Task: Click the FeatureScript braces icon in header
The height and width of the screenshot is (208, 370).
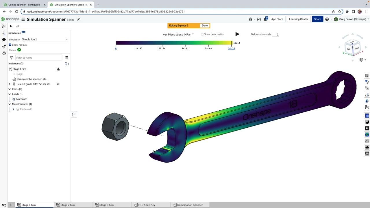Action: [x=259, y=19]
